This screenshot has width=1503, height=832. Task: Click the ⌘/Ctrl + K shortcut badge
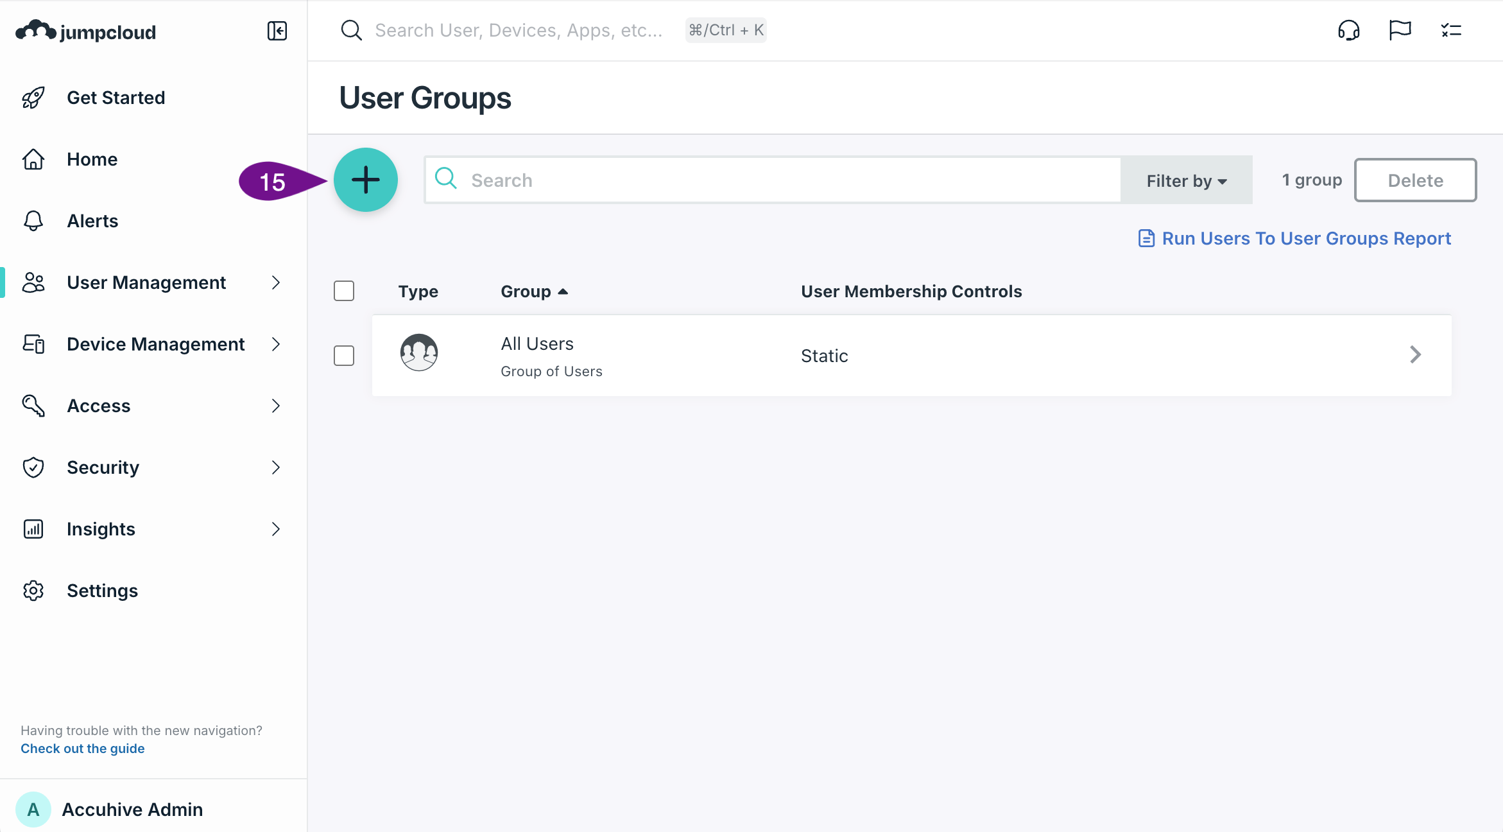click(726, 30)
